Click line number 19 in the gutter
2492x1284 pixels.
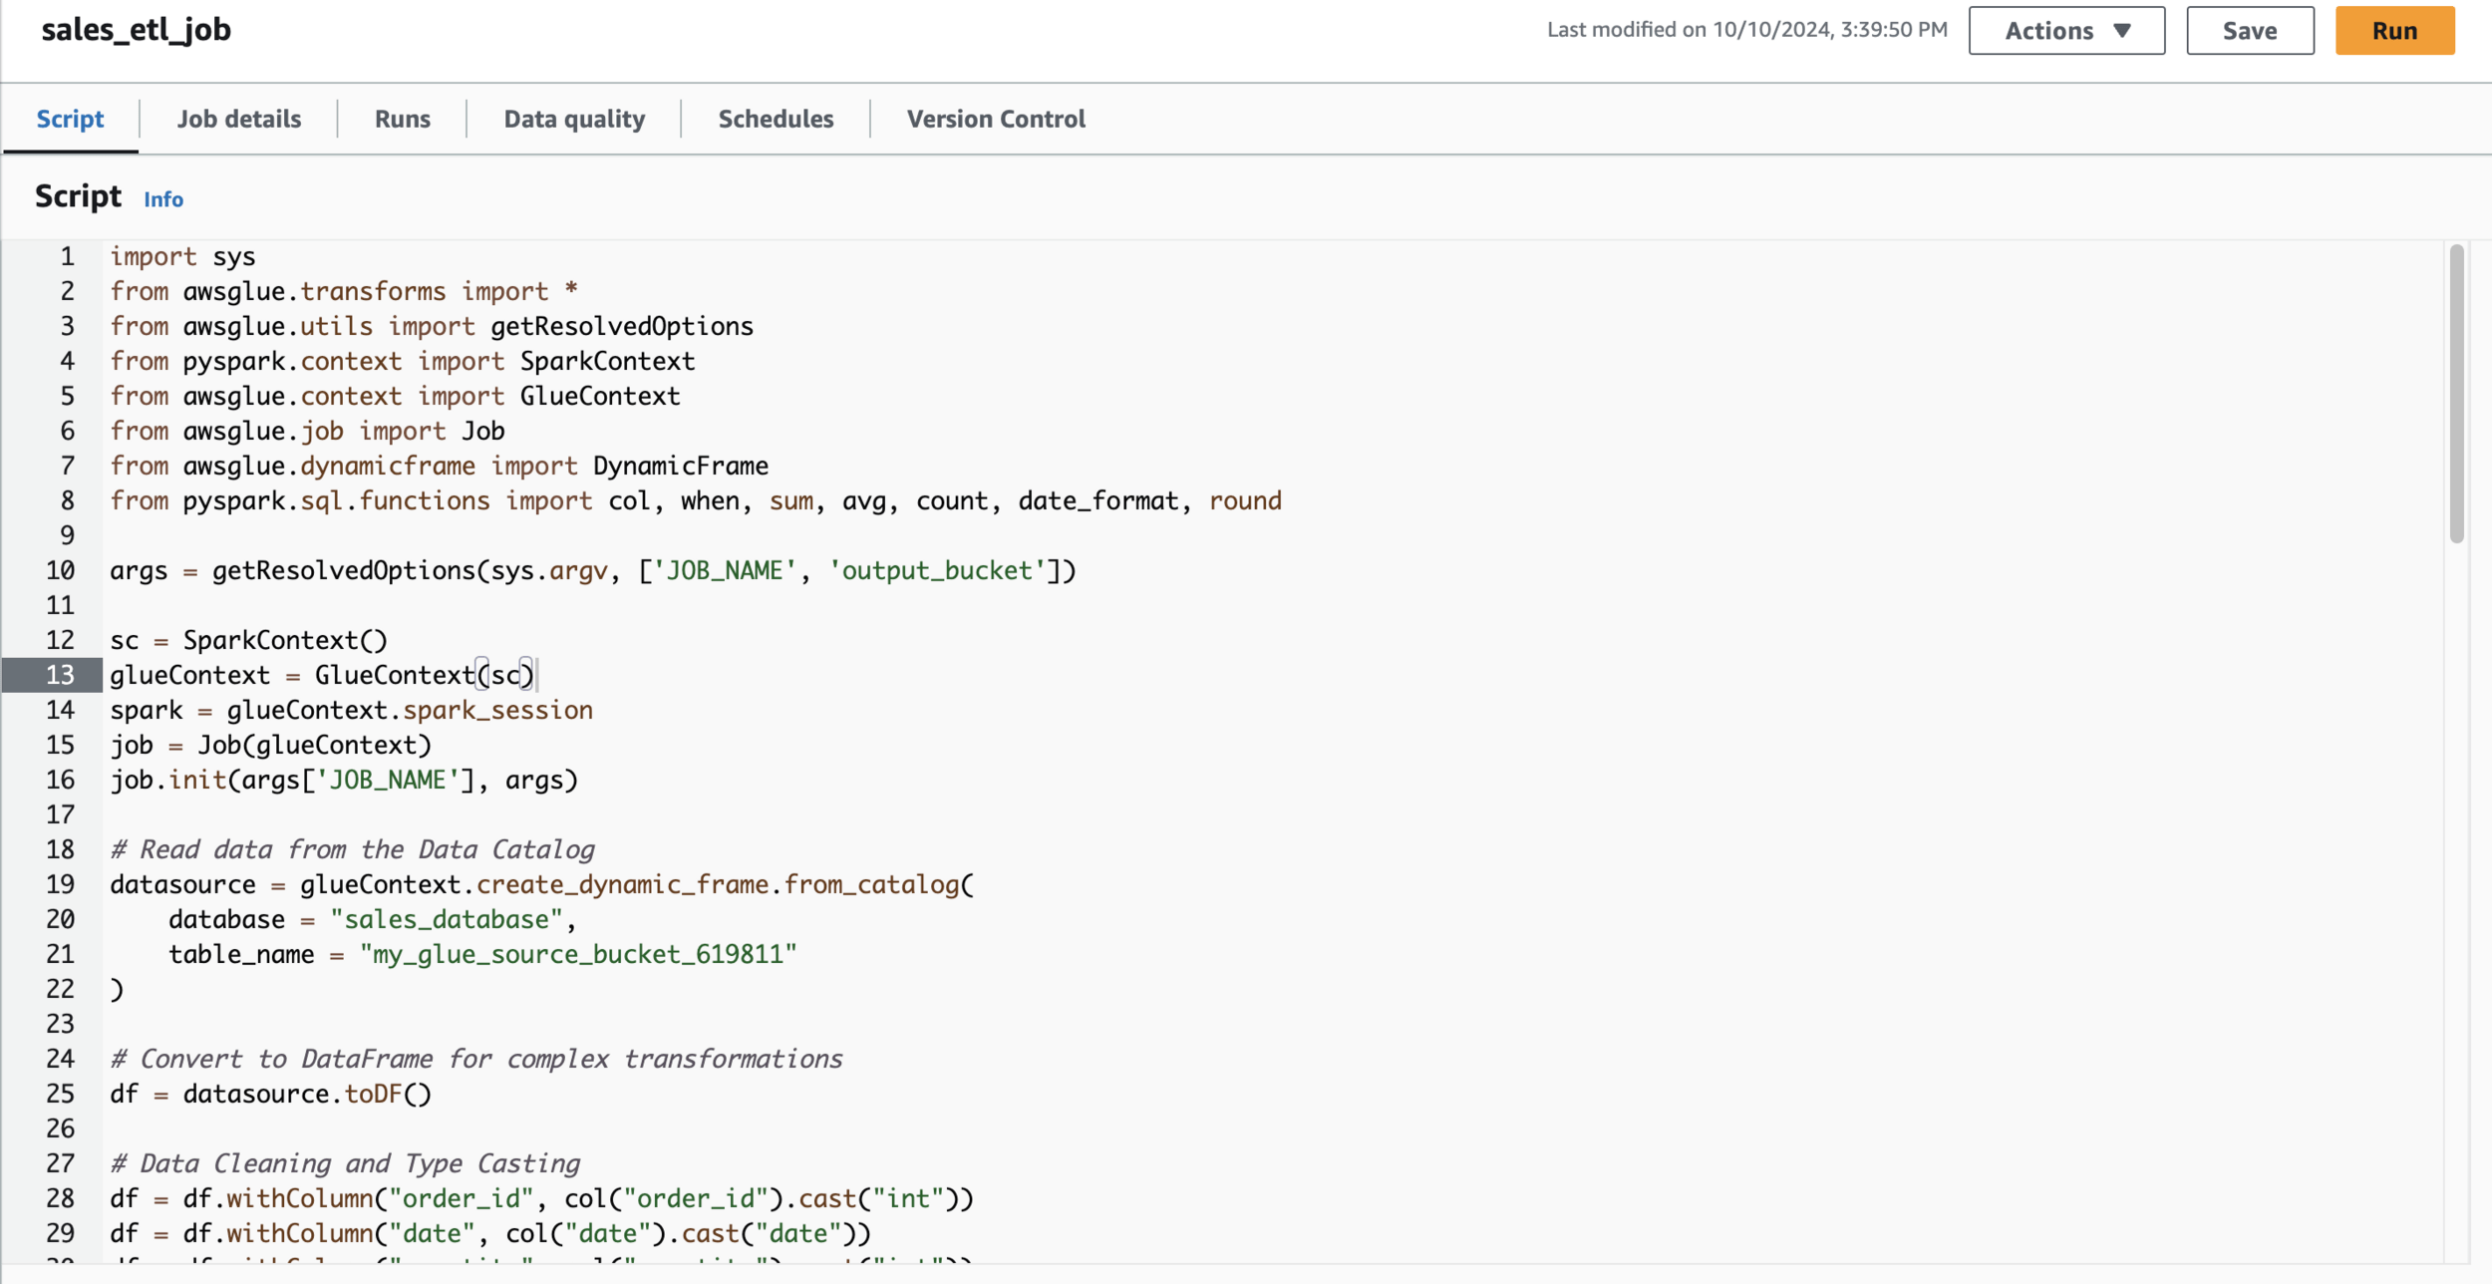(60, 884)
